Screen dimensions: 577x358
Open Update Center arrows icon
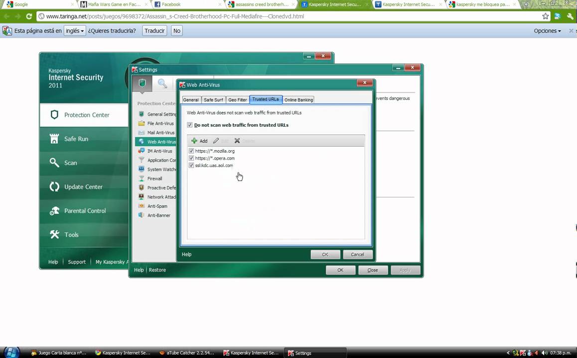54,186
